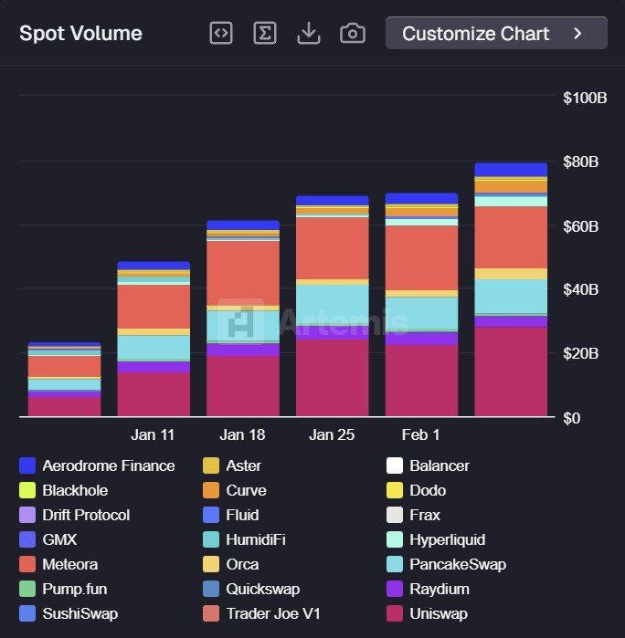Click the sigma cumulative sum icon
This screenshot has width=625, height=638.
tap(265, 34)
